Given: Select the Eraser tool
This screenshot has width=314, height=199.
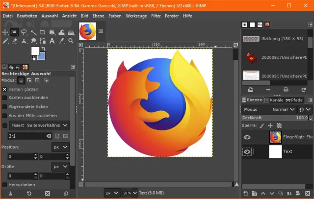Looking at the screenshot, I should point(15,41).
